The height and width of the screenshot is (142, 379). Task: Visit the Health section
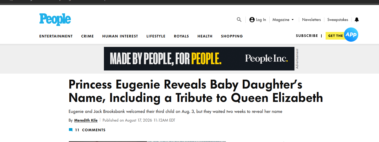point(205,36)
